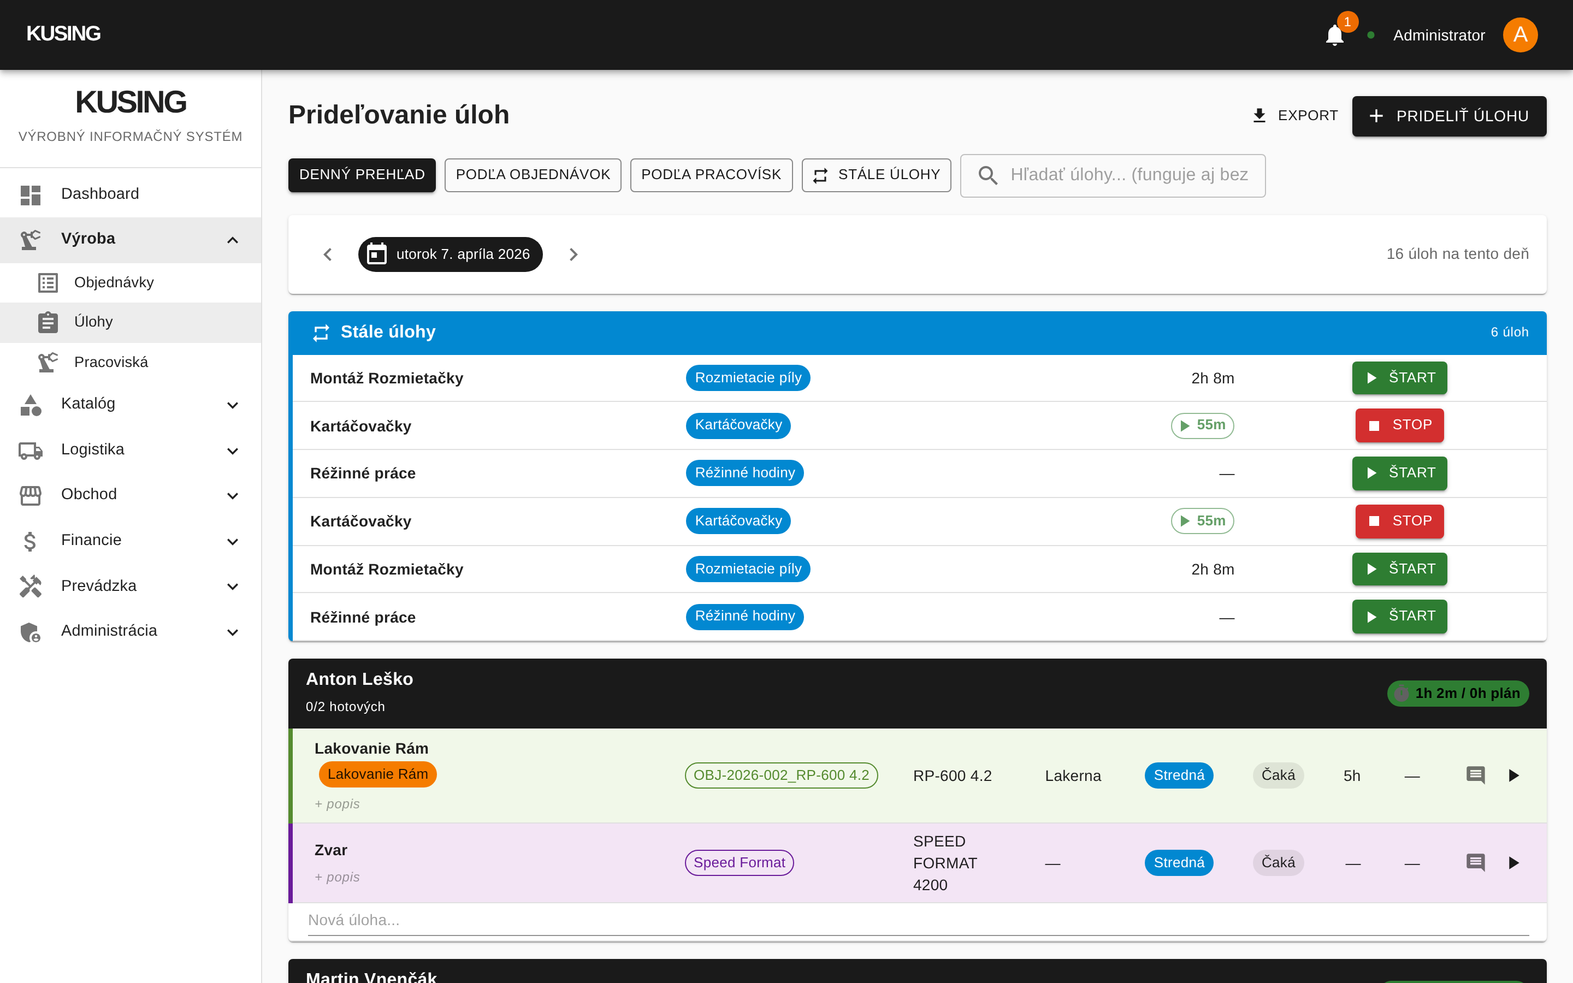Click first Réžinné hodiny chip
Image resolution: width=1573 pixels, height=983 pixels.
tap(745, 472)
